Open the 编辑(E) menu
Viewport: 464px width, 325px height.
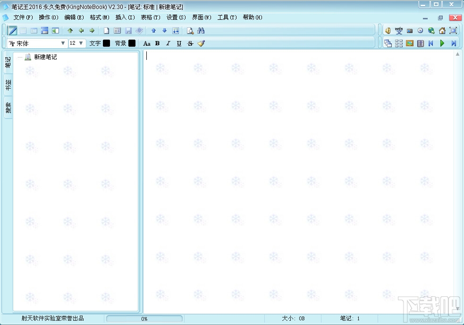[74, 17]
